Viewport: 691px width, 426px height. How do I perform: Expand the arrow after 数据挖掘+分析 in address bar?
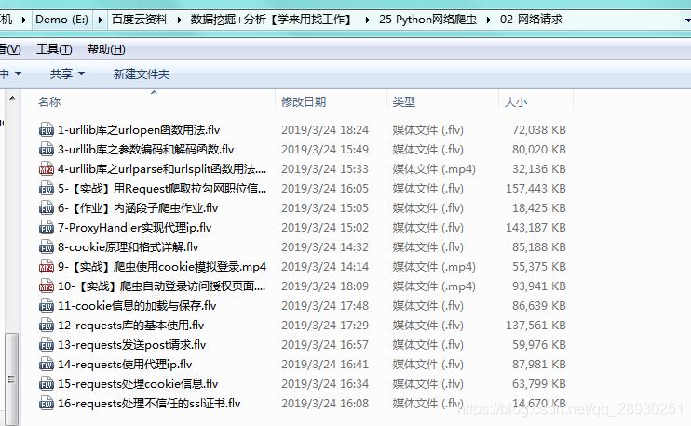[367, 20]
